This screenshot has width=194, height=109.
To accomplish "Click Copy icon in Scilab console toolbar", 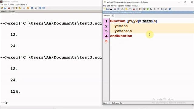I will [12, 8].
